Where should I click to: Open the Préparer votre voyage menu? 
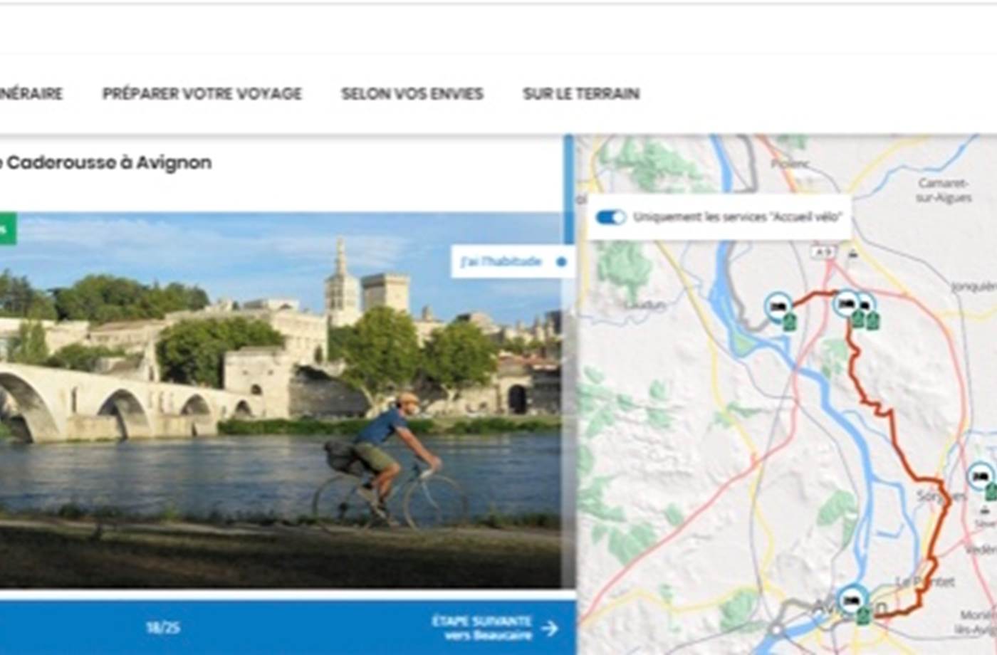click(202, 94)
